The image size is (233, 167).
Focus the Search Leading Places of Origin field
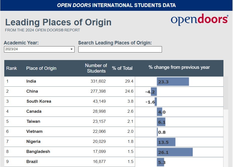[x=120, y=49]
